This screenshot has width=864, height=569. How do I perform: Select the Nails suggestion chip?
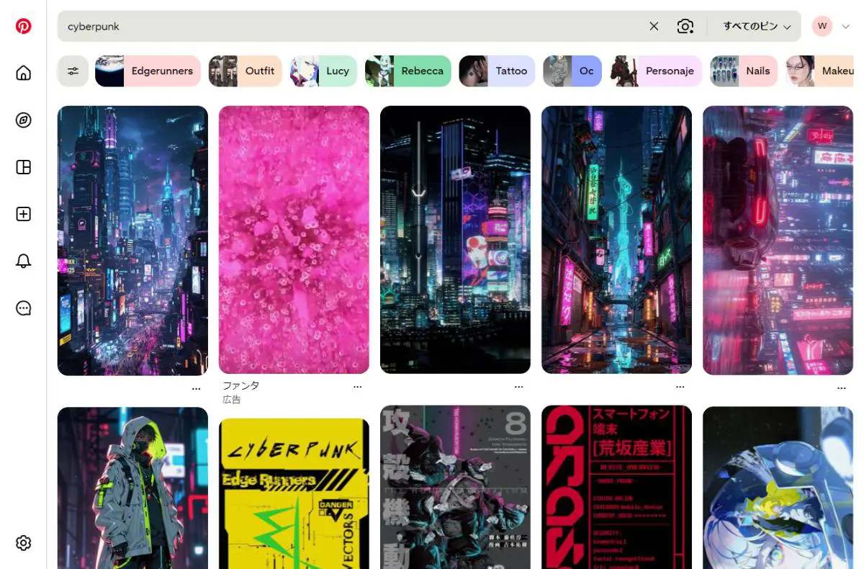click(744, 71)
